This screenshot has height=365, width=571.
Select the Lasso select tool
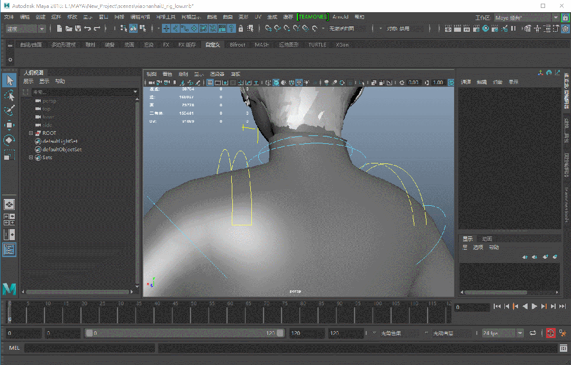coord(10,95)
